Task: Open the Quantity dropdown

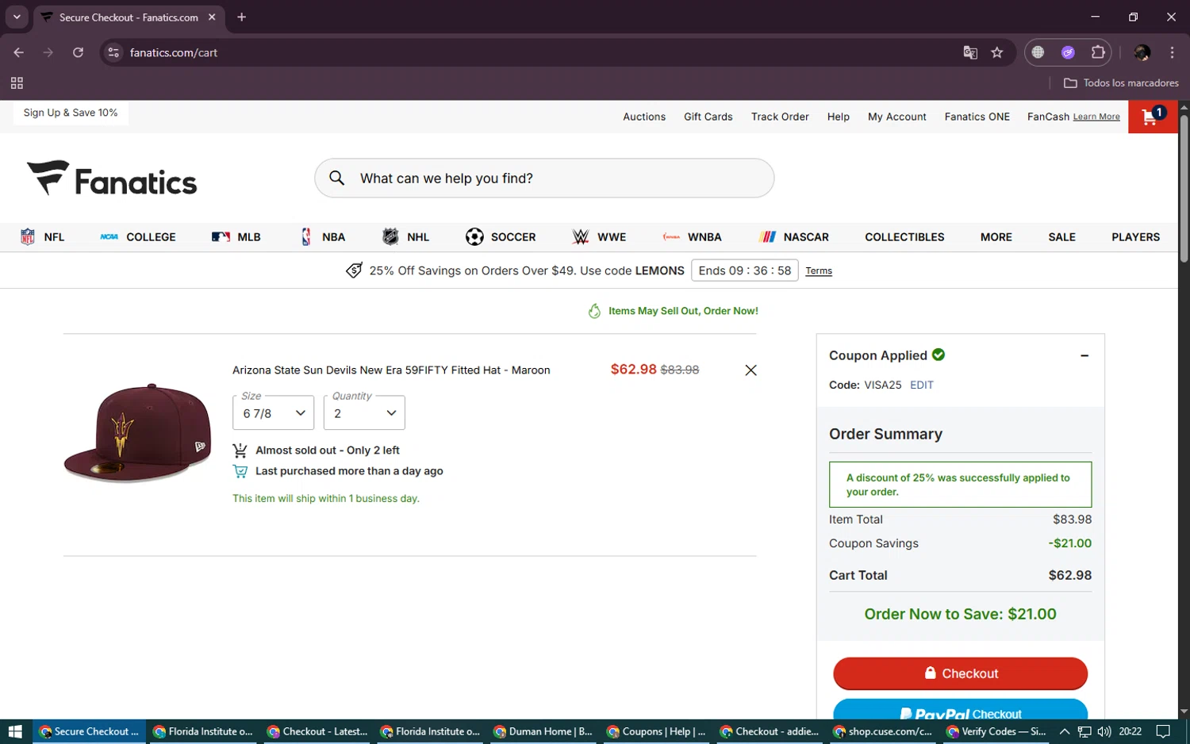Action: [364, 412]
